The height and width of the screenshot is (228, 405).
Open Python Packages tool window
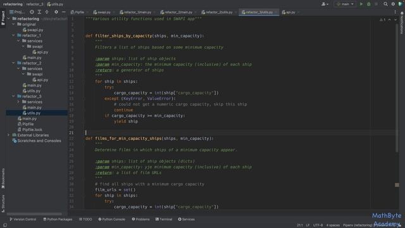(x=58, y=219)
